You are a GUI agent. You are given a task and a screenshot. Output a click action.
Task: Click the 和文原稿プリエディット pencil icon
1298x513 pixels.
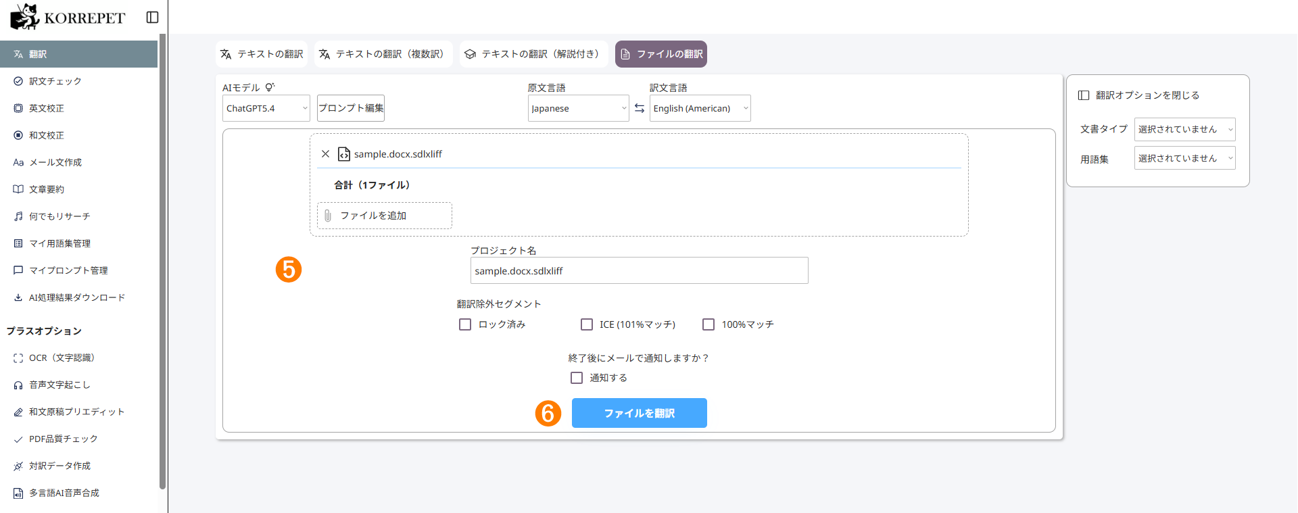point(18,412)
